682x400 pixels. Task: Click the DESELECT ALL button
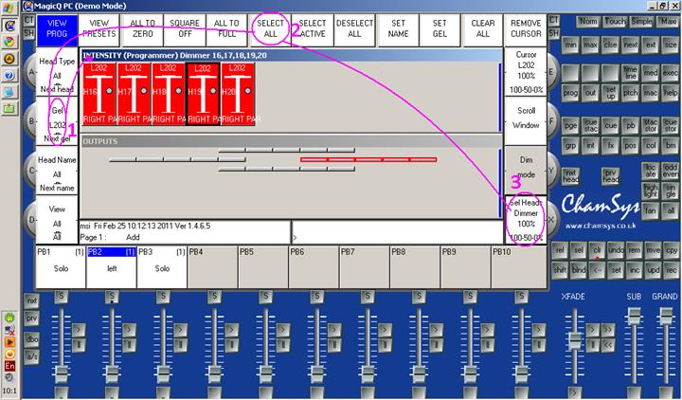coord(354,30)
